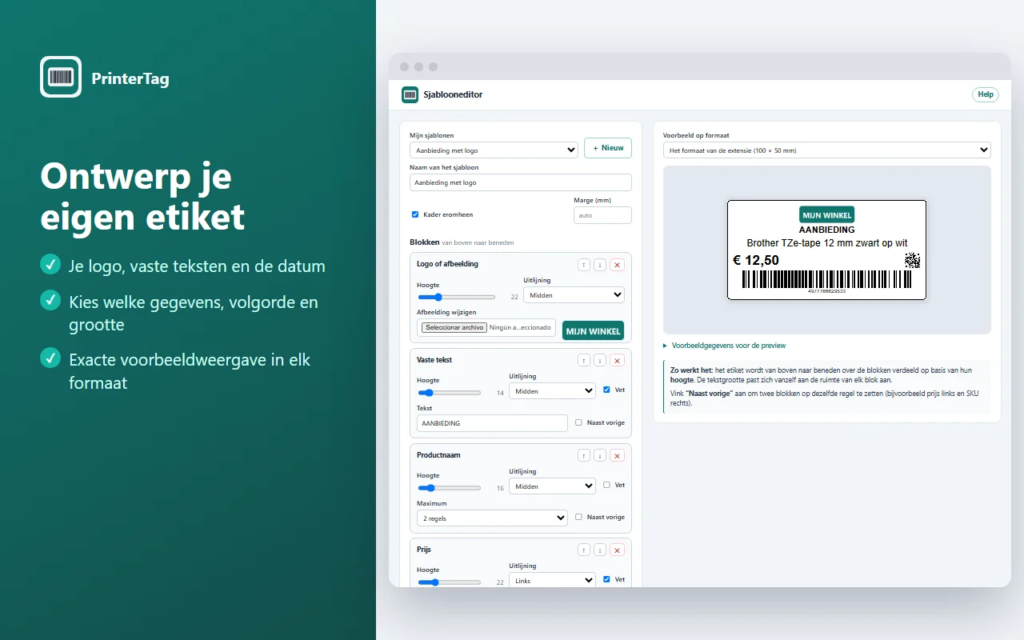Enable Naast vorige for Vaste tekst

pos(579,422)
